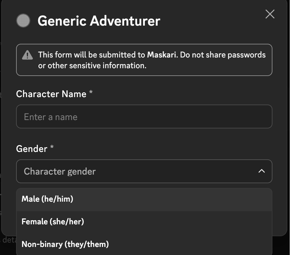The image size is (290, 255).
Task: Choose Female (she/her) from the list
Action: coord(53,222)
